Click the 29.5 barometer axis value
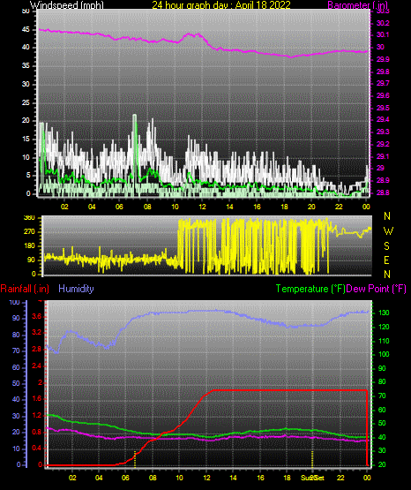411x490 pixels. click(383, 108)
